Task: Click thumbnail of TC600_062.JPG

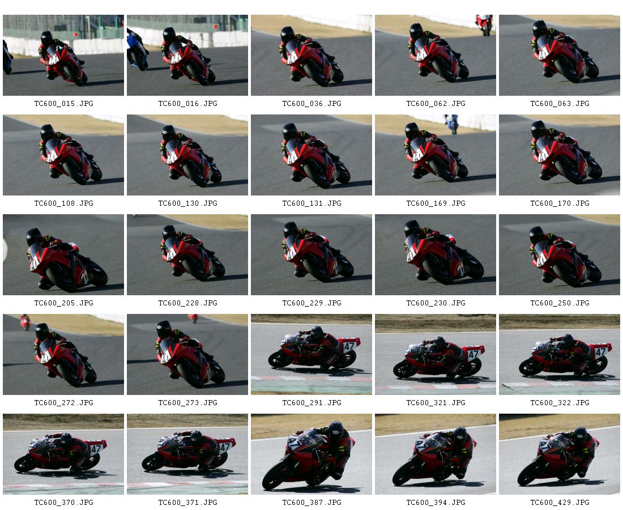Action: tap(435, 56)
